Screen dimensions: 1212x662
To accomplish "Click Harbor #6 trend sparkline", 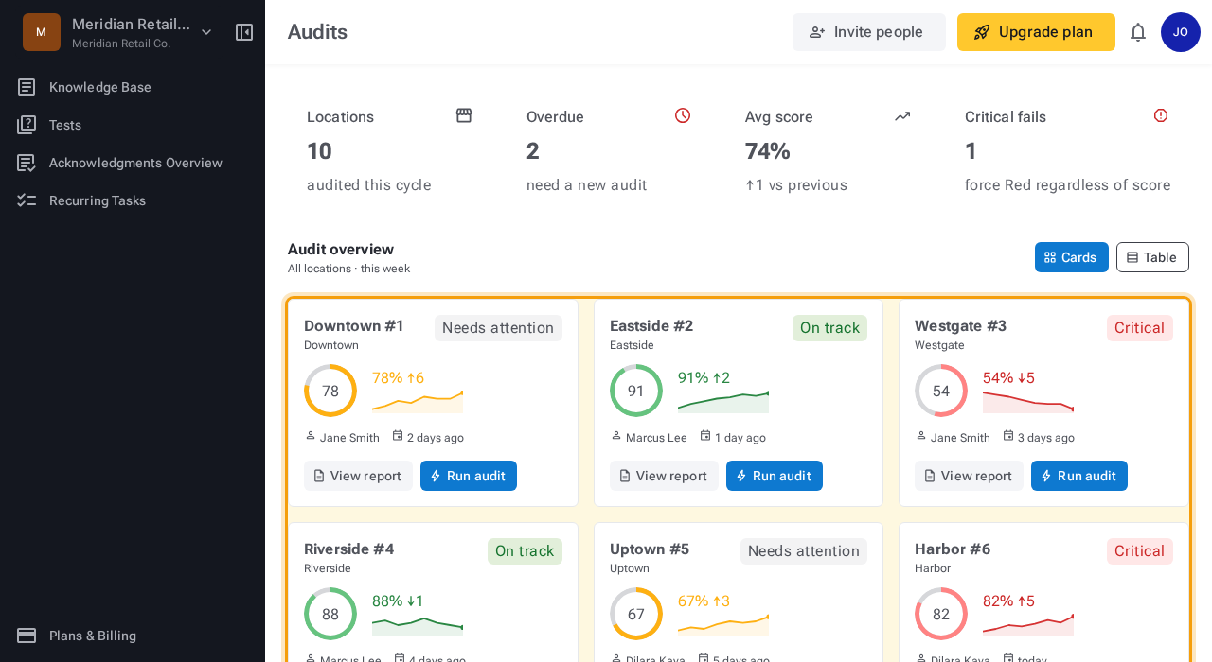I will click(x=1028, y=624).
